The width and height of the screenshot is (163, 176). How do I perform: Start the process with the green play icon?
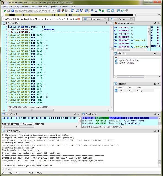5,11
